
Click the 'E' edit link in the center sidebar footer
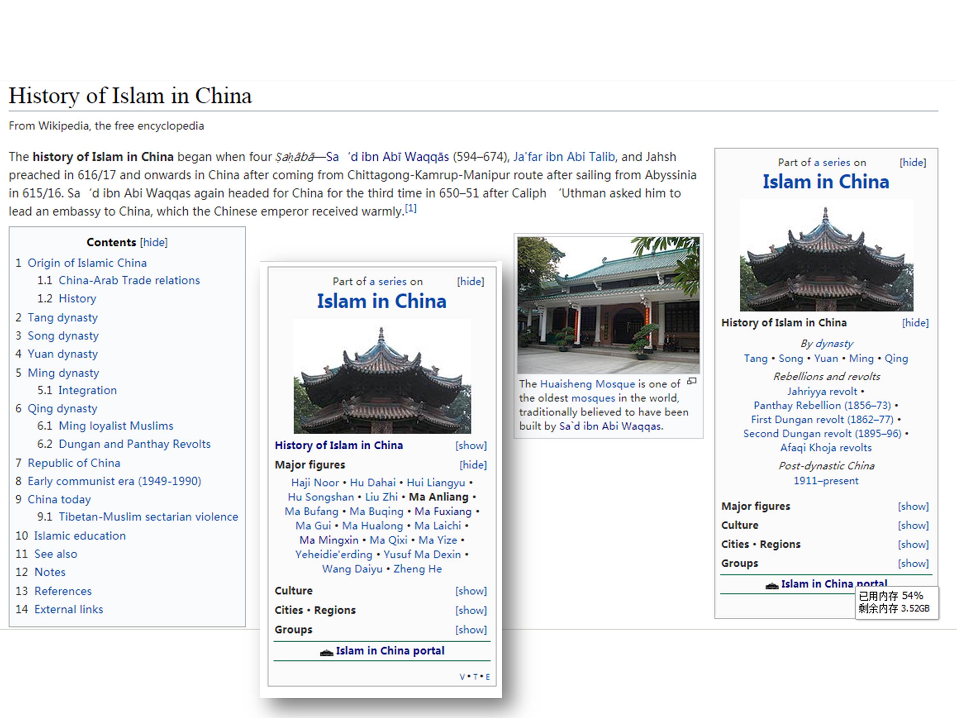point(487,677)
